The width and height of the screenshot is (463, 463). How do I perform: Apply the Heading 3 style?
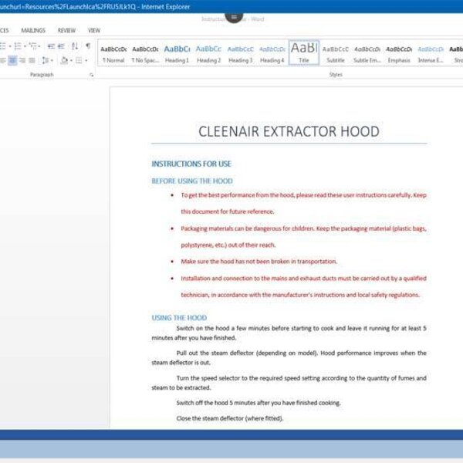click(240, 53)
